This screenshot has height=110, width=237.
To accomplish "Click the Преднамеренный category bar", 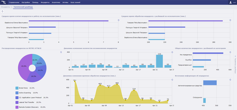I will pos(198,67).
